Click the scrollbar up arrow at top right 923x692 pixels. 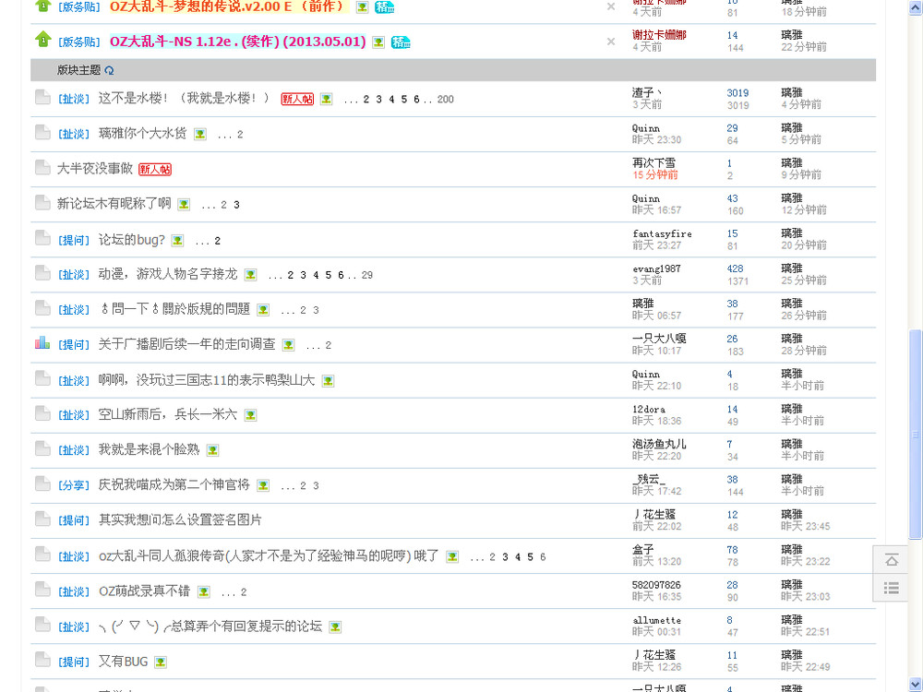[916, 8]
